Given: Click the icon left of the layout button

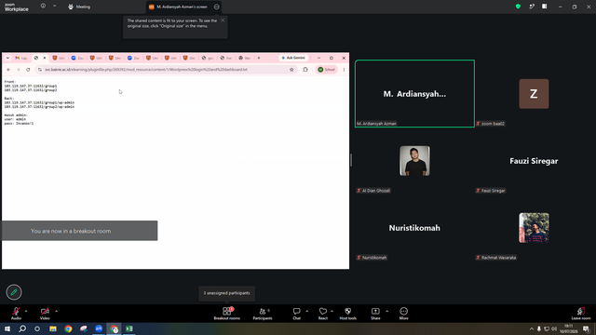Looking at the screenshot, I should tap(532, 7).
